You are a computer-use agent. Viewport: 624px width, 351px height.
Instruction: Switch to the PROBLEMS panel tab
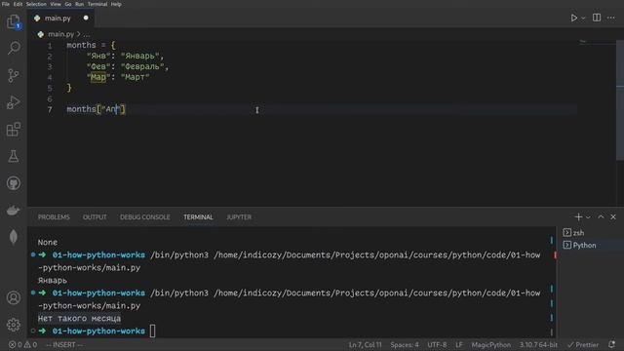54,217
